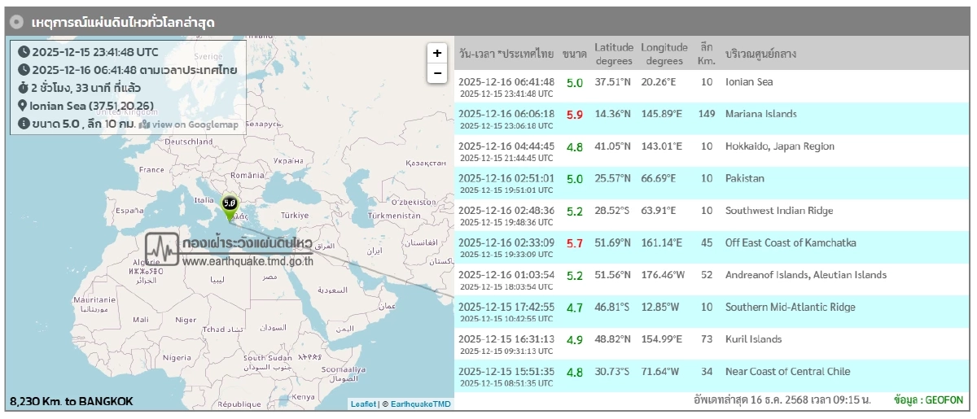Click the Latitude degrees column header
The width and height of the screenshot is (977, 419).
pos(614,54)
